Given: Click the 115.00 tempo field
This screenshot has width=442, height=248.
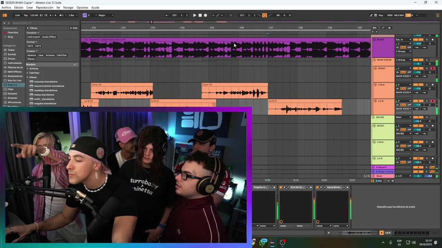Looking at the screenshot, I should click(34, 15).
